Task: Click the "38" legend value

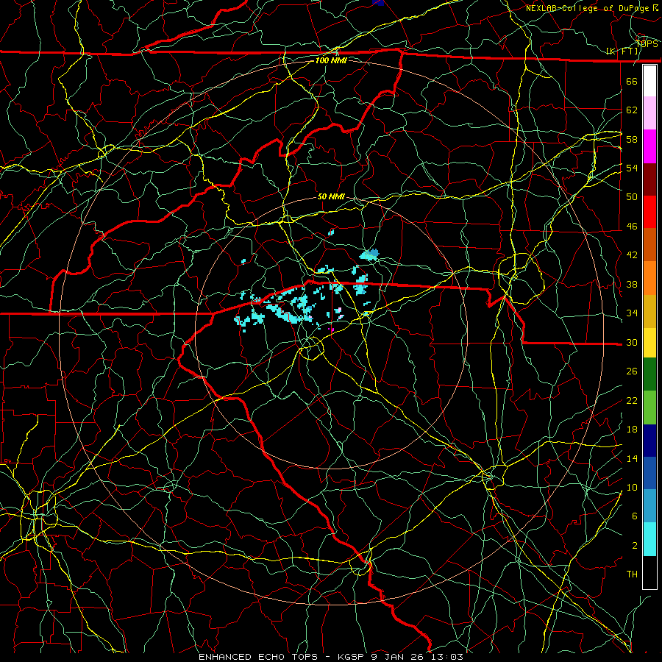Action: [x=632, y=284]
